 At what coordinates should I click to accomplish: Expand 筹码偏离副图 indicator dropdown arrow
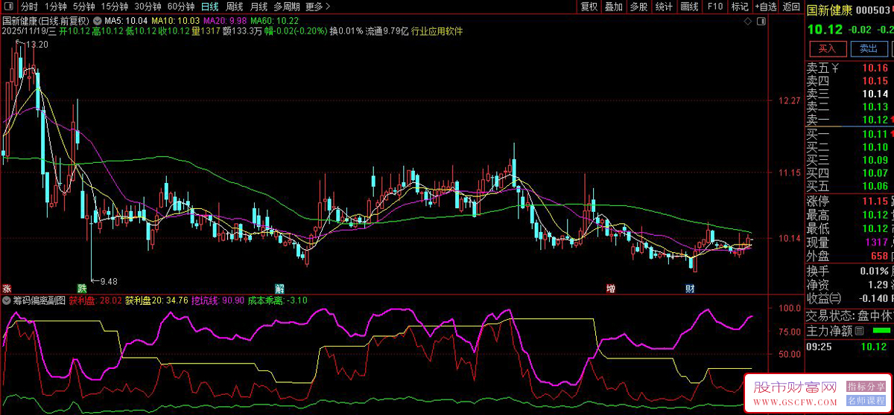7,300
